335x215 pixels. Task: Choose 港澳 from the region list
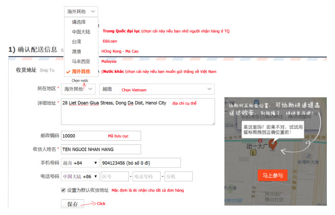click(x=77, y=51)
